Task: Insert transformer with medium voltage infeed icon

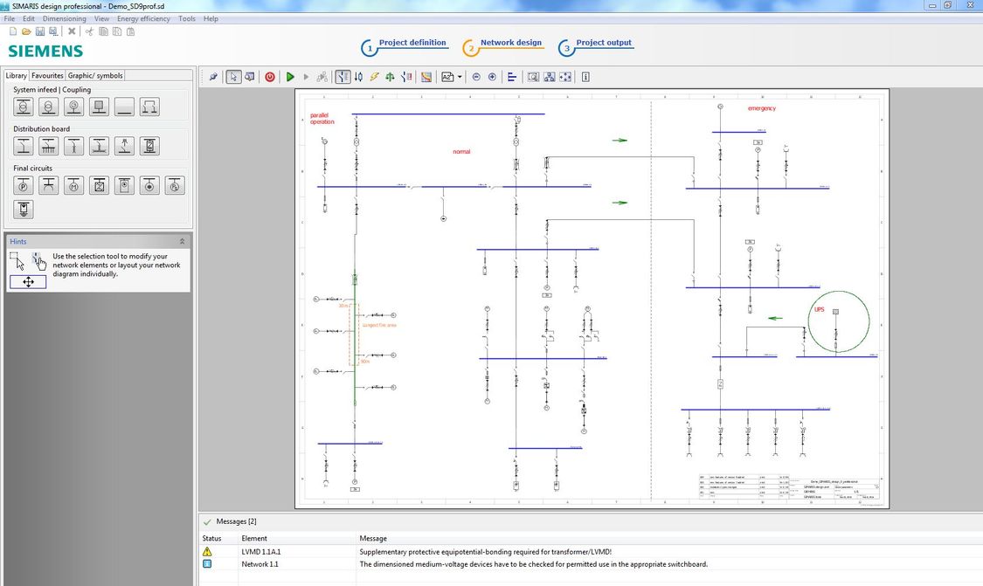Action: click(x=24, y=107)
